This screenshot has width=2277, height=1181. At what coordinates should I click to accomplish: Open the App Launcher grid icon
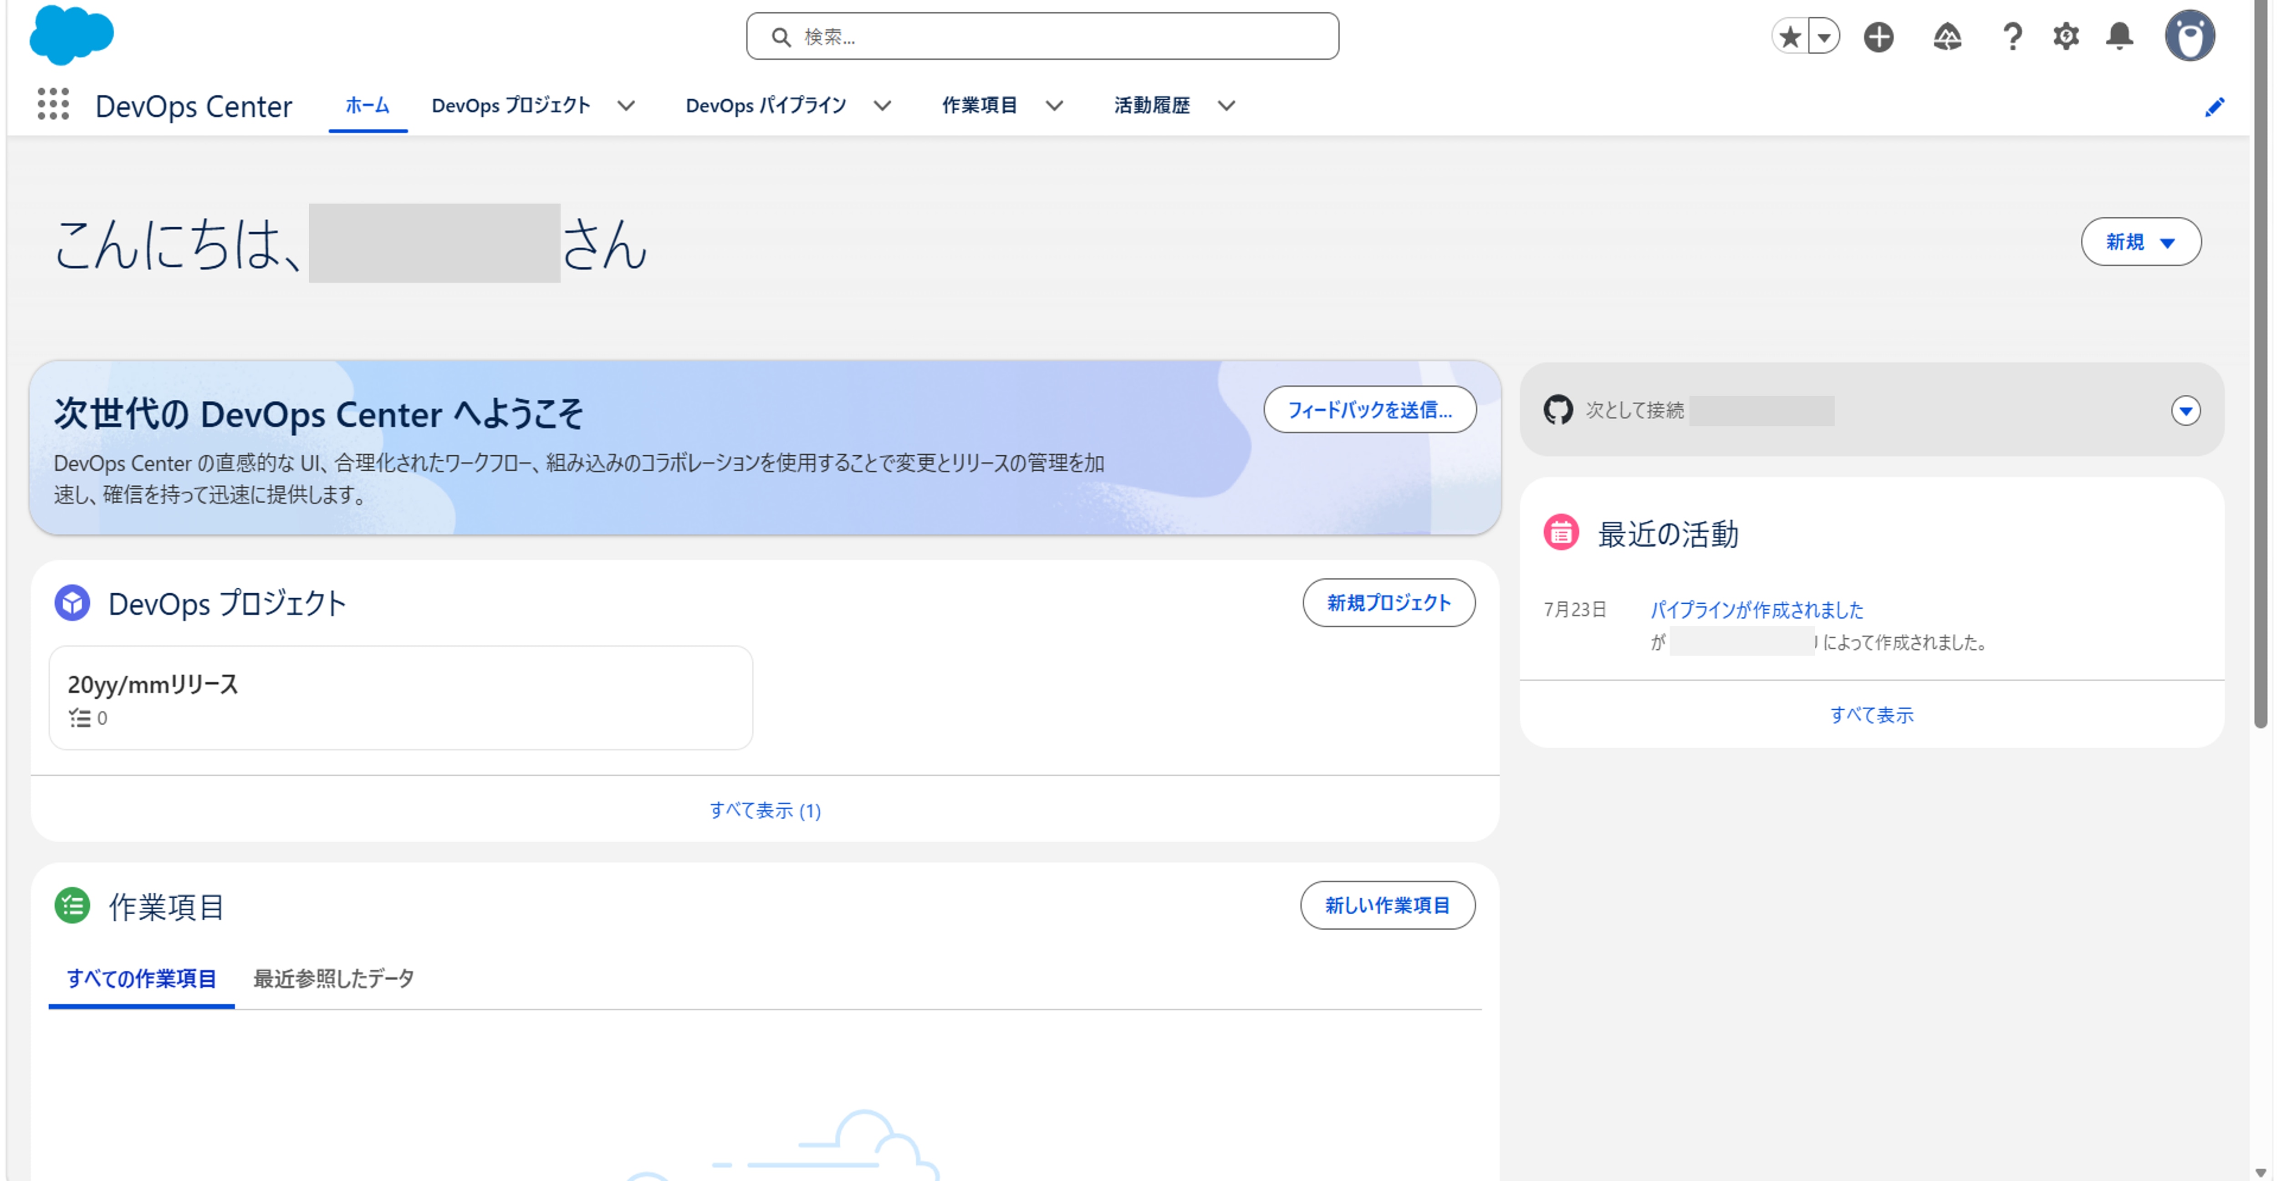click(x=53, y=104)
